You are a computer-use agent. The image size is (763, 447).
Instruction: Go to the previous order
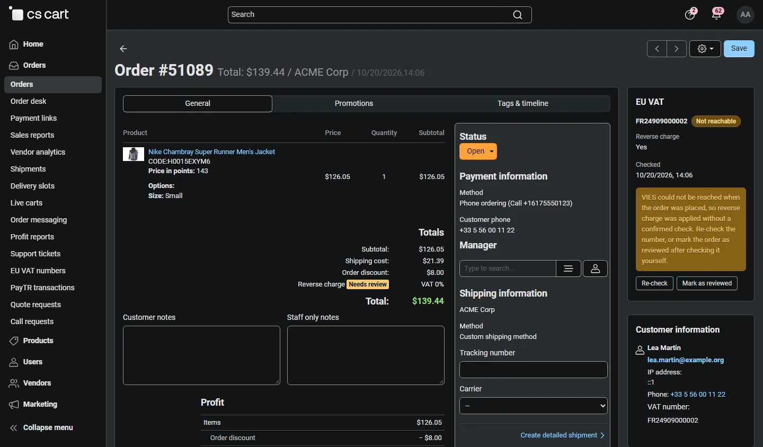tap(657, 49)
